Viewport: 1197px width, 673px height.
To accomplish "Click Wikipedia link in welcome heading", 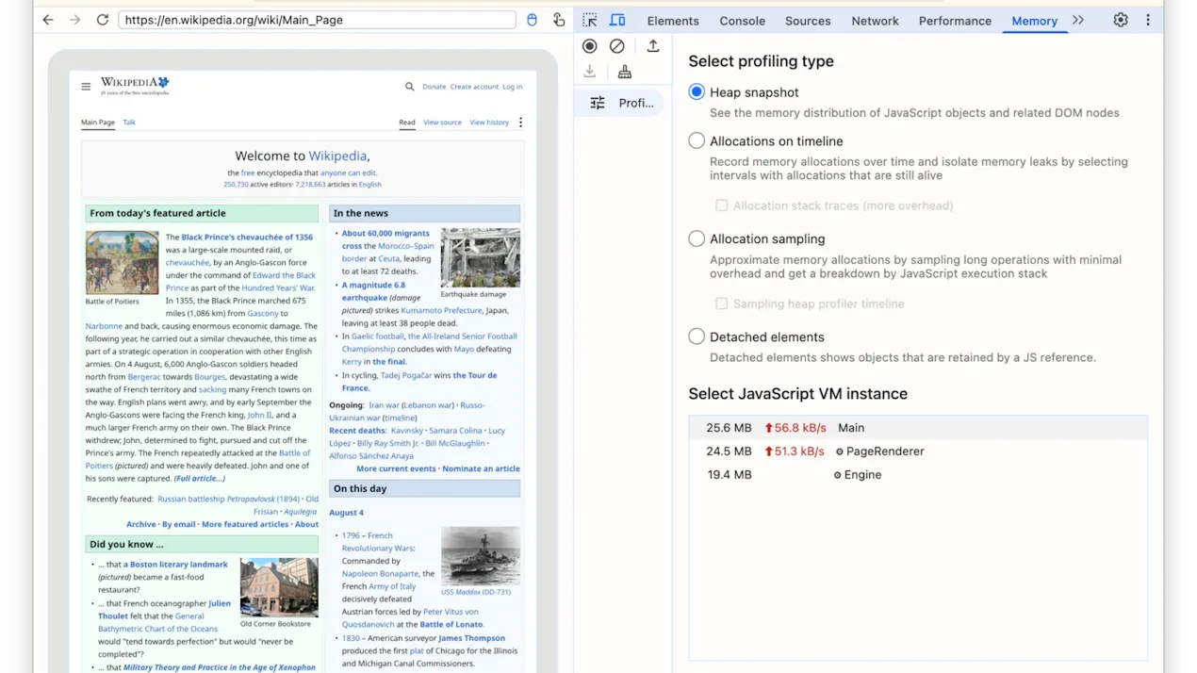I will click(337, 156).
